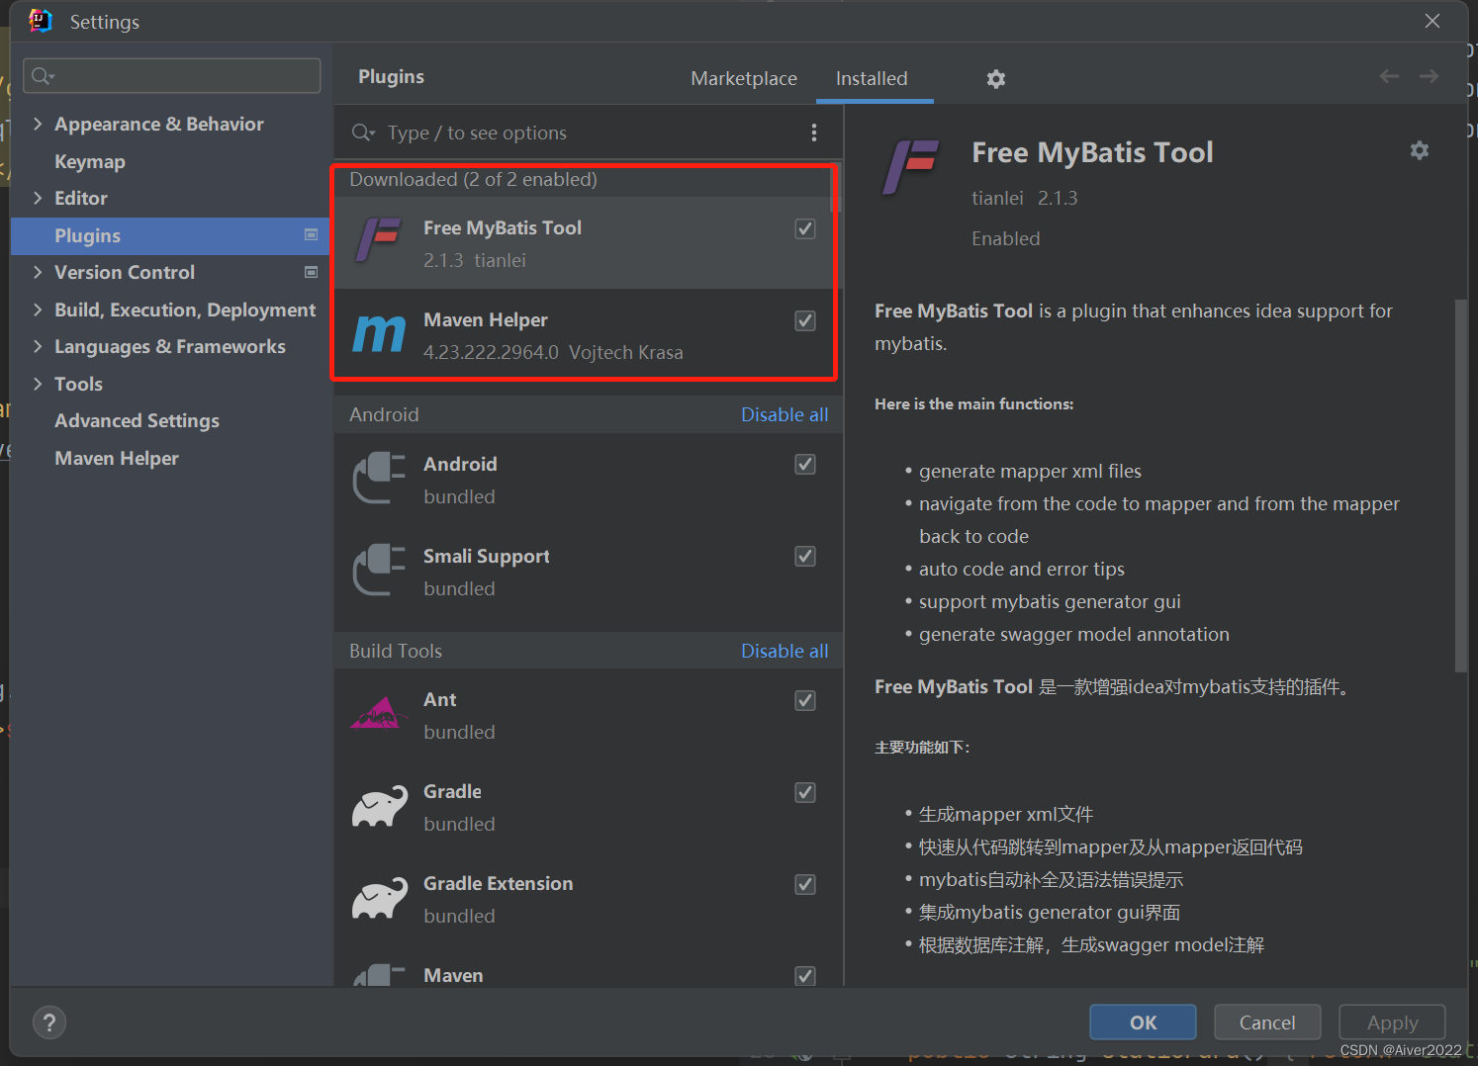The image size is (1478, 1066).
Task: Click the Maven Helper plugin icon
Action: click(x=379, y=334)
